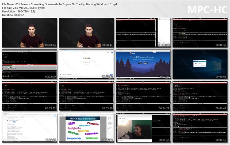Click the 'Resolution: 1280x720 (16:9)' line
The height and width of the screenshot is (145, 230).
click(x=19, y=11)
